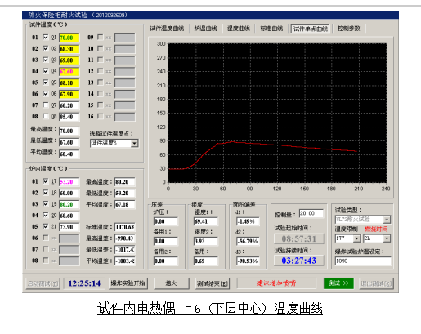Open the 标准曲线 tab
This screenshot has width=421, height=334.
271,29
